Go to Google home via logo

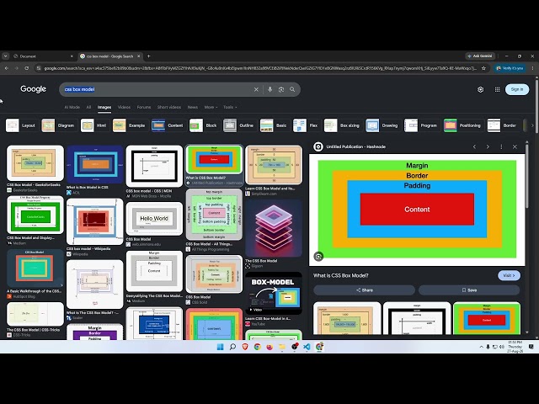pyautogui.click(x=33, y=89)
